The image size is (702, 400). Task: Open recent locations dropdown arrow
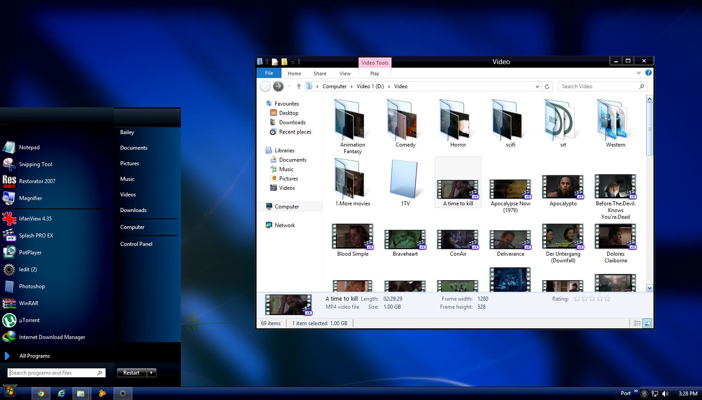point(289,86)
